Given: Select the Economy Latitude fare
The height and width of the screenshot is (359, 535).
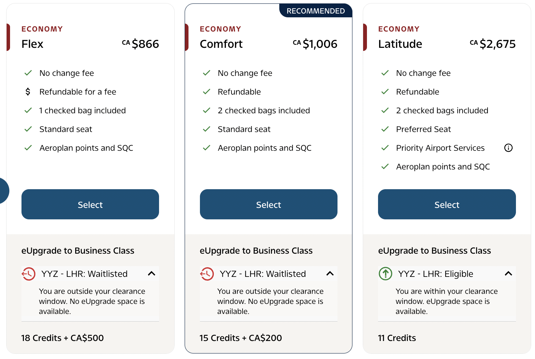Looking at the screenshot, I should pos(447,204).
